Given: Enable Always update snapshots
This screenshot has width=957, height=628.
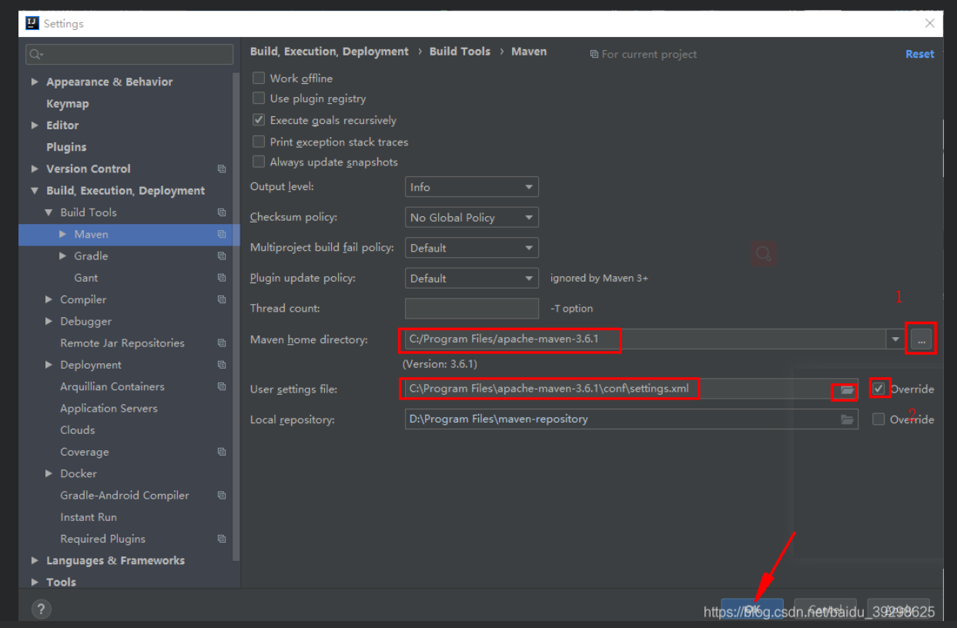Looking at the screenshot, I should [x=259, y=162].
